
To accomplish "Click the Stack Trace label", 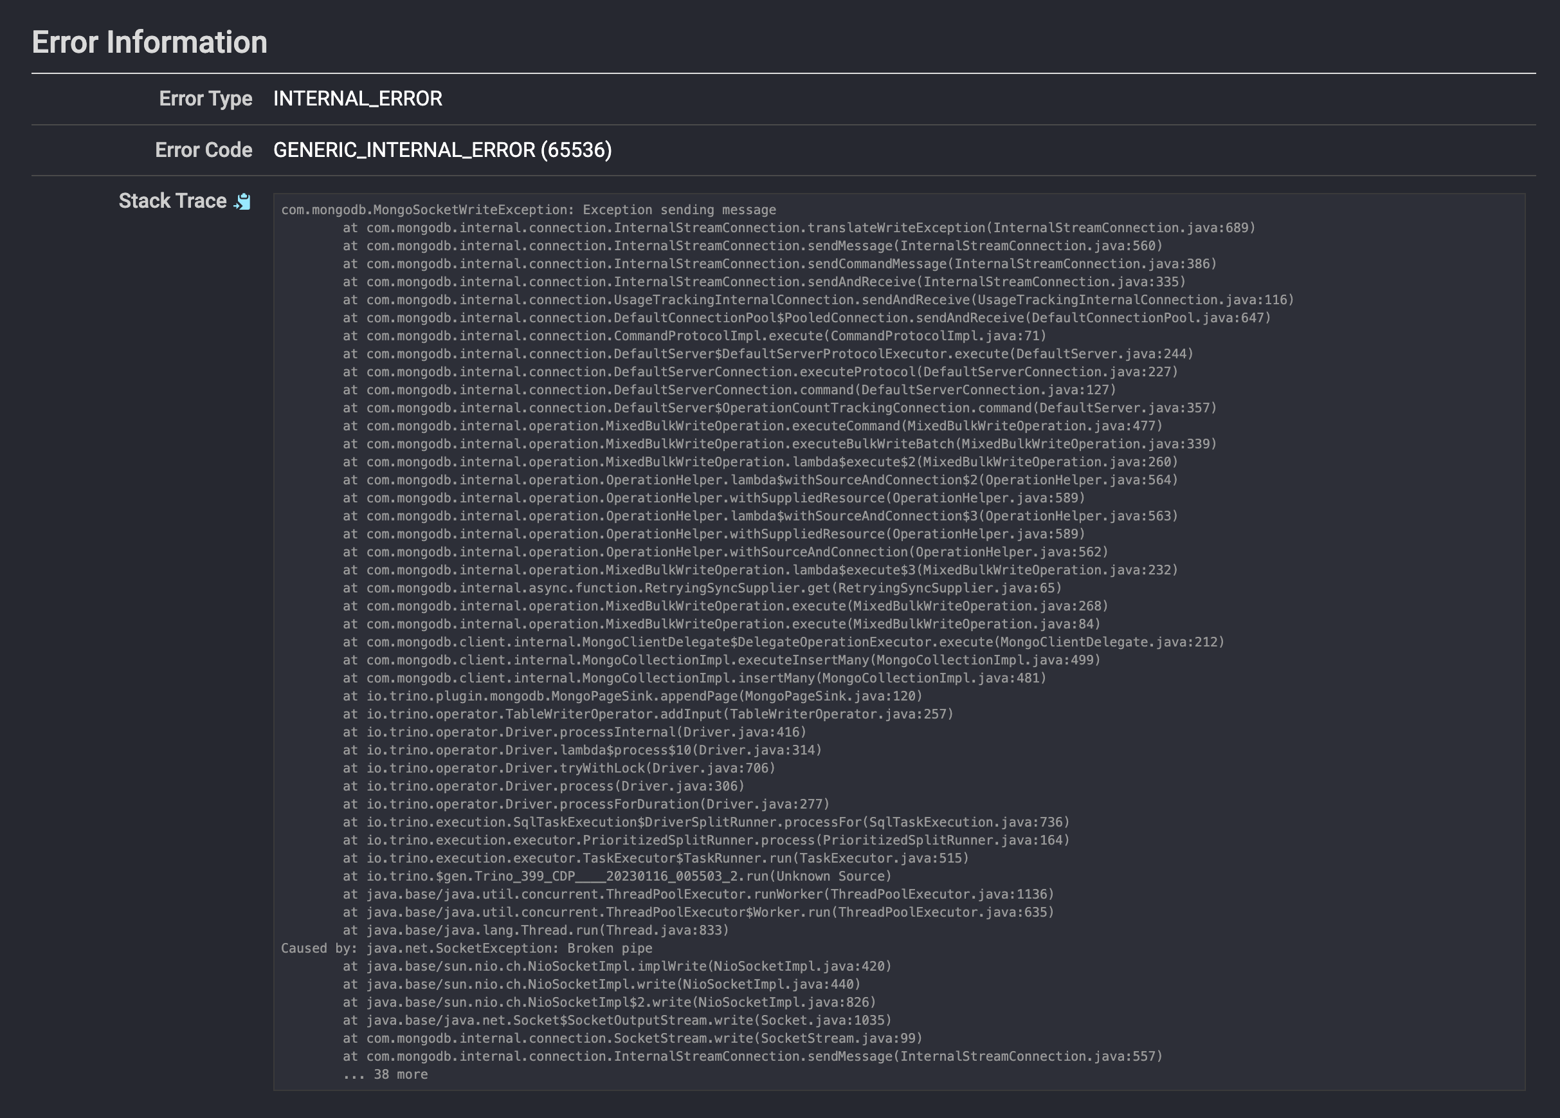I will coord(170,200).
